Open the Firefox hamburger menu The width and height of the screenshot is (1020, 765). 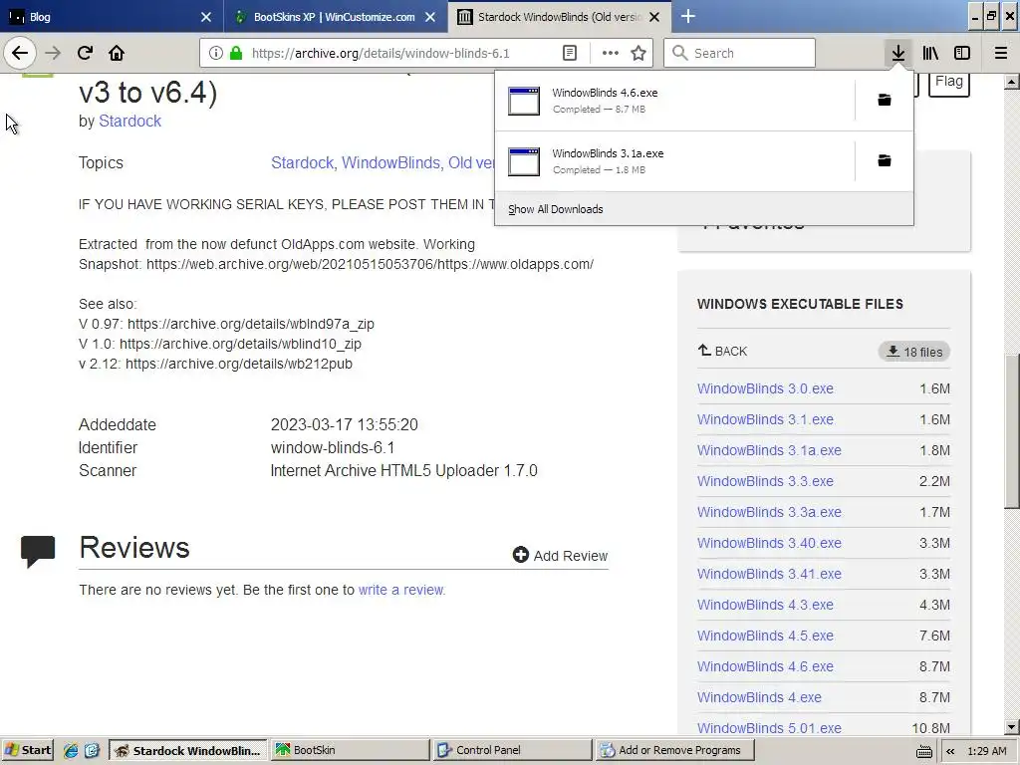coord(1001,54)
